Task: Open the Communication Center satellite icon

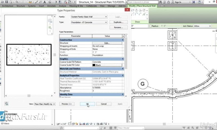Action: (x=164, y=2)
